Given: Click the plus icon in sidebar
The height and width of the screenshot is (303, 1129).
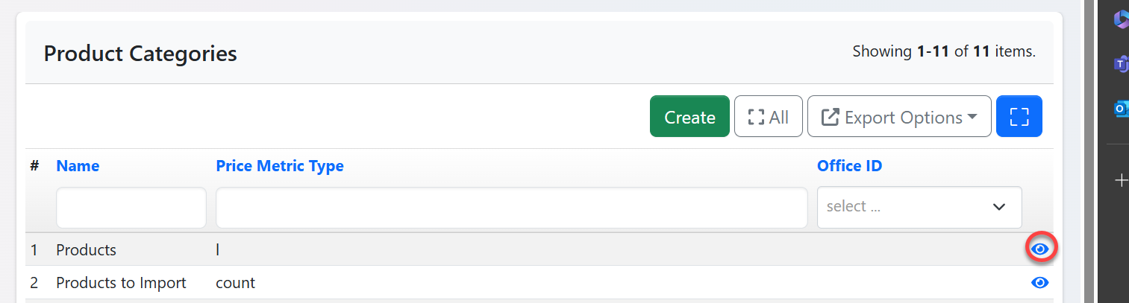Looking at the screenshot, I should pos(1121,180).
